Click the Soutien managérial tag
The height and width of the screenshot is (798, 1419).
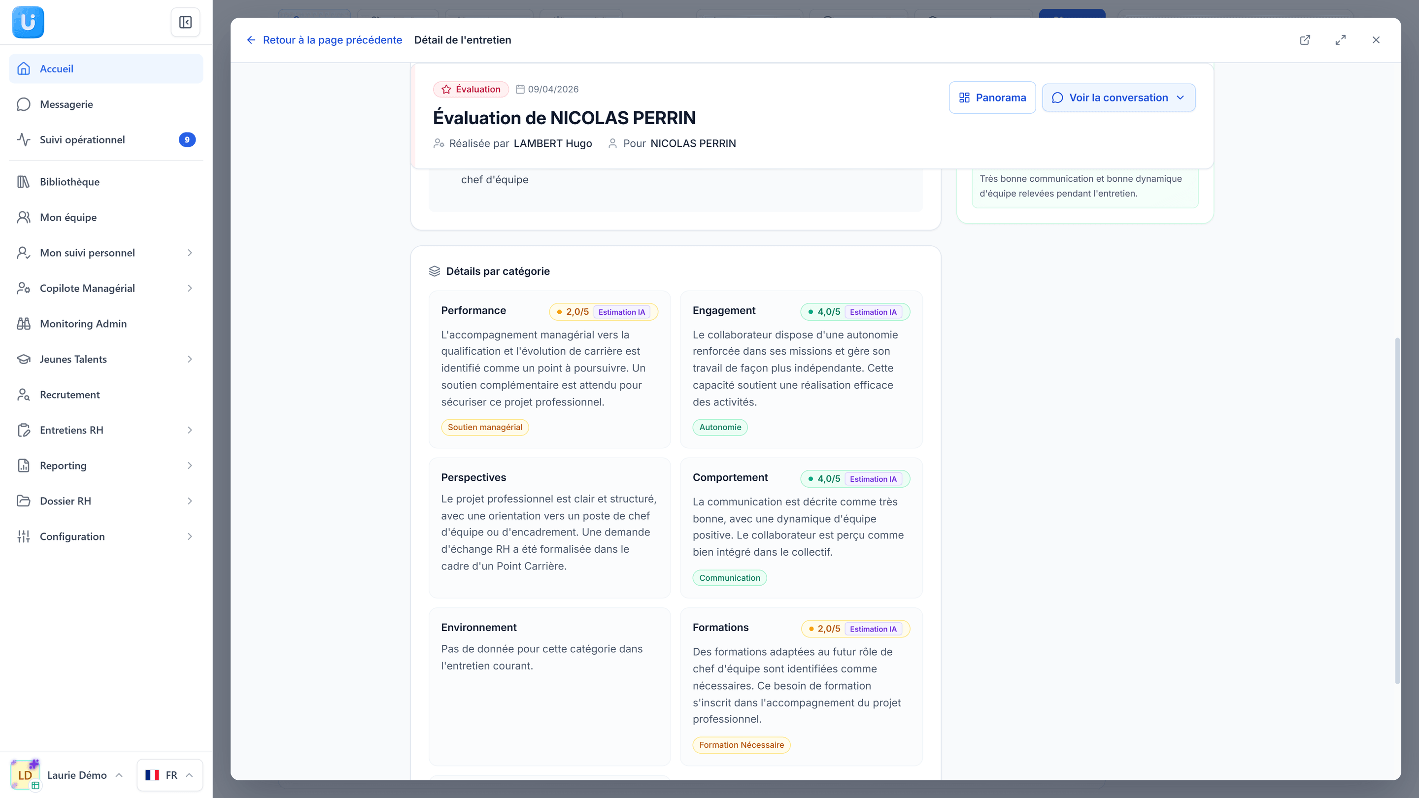[485, 428]
